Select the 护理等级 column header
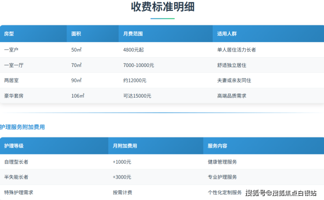This screenshot has width=324, height=200. [x=14, y=146]
